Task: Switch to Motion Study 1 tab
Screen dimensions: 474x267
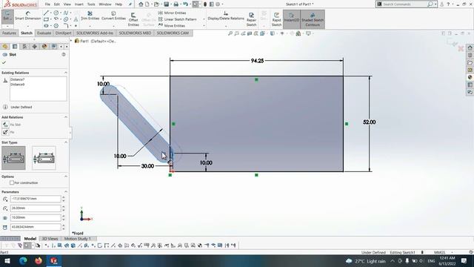Action: click(77, 239)
